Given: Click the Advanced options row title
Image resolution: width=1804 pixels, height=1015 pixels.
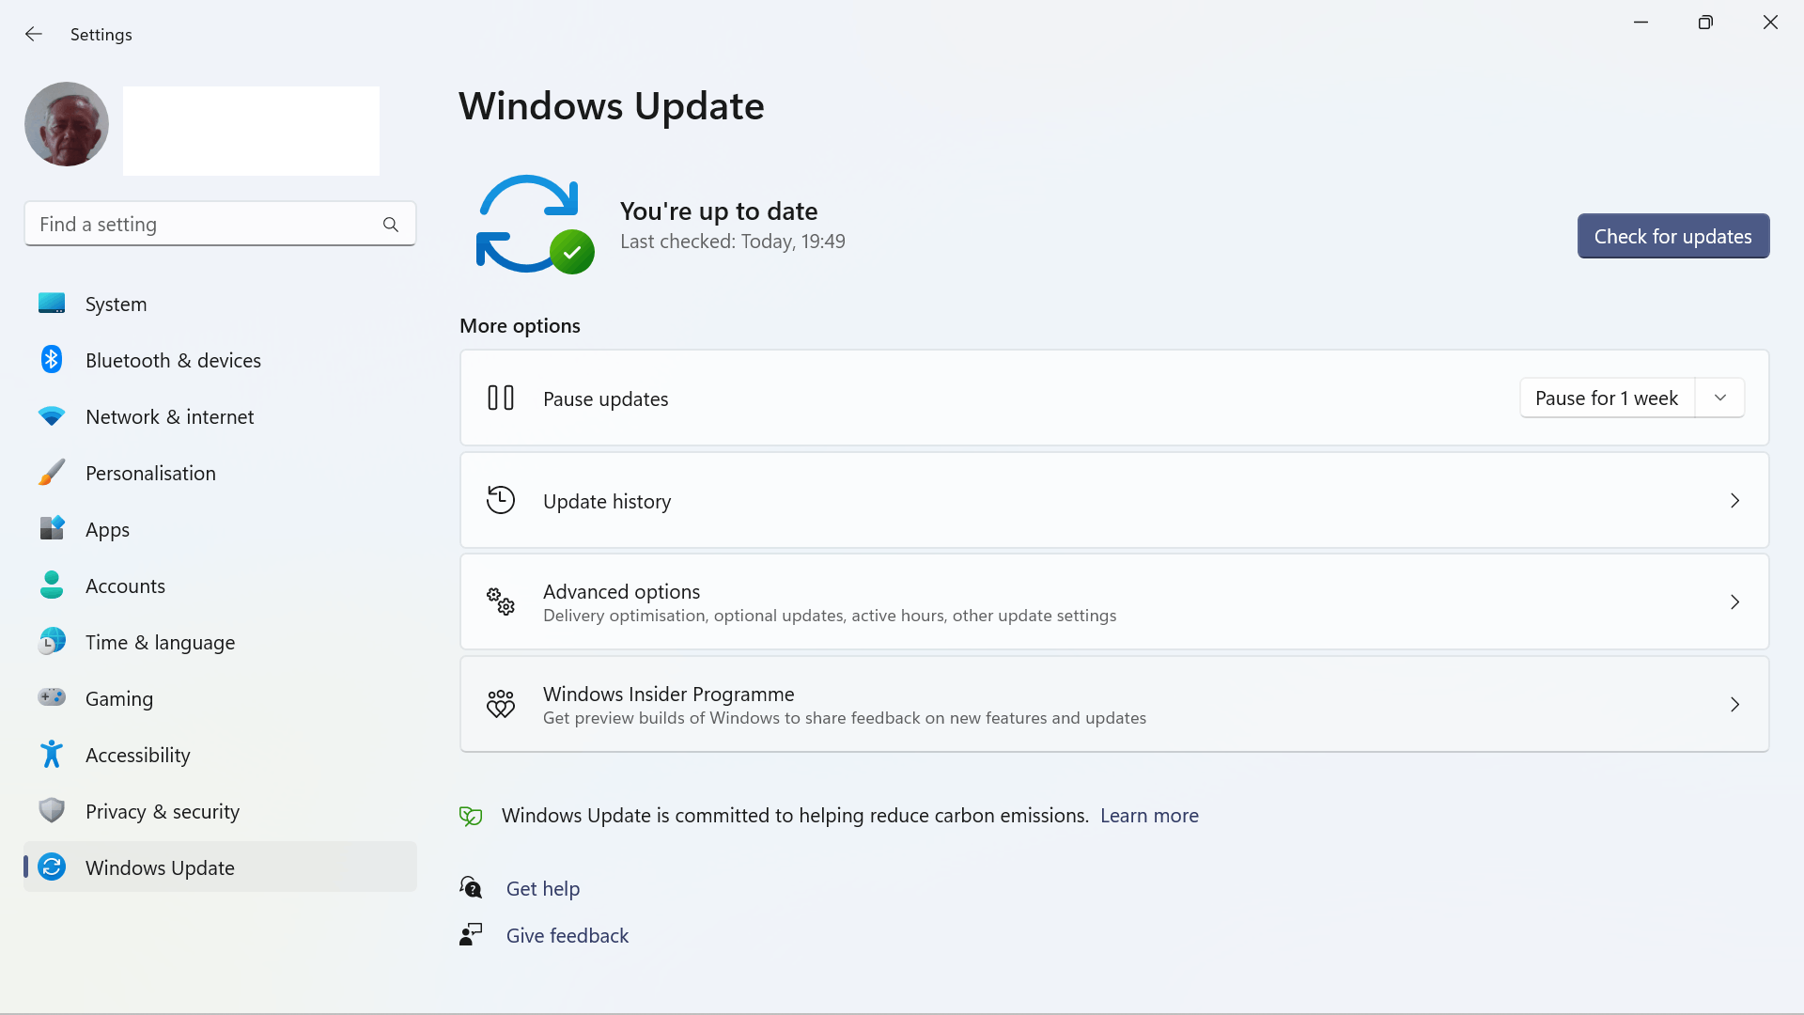Looking at the screenshot, I should point(621,592).
